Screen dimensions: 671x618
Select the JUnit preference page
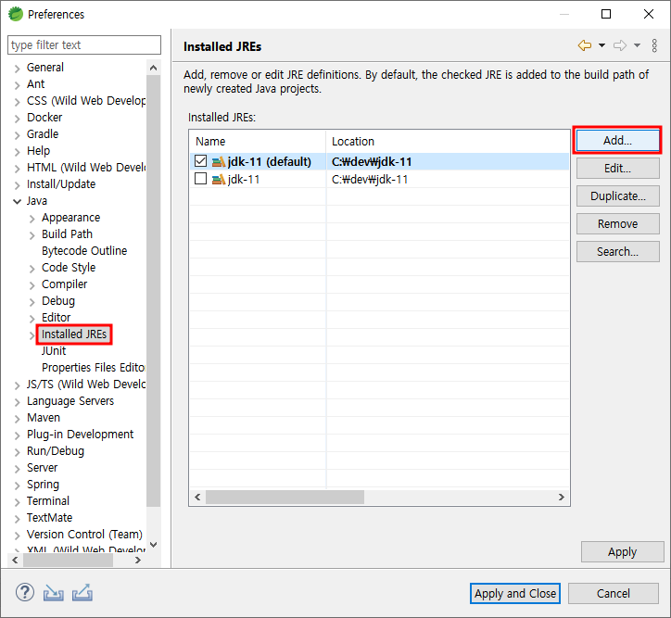(x=54, y=351)
